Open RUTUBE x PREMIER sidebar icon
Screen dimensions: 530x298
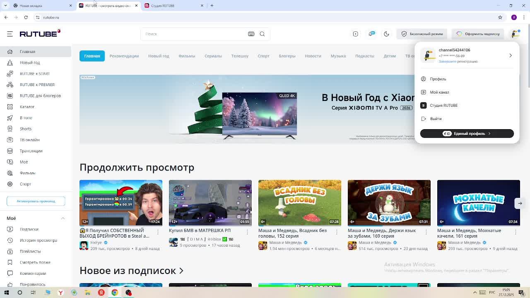10,85
